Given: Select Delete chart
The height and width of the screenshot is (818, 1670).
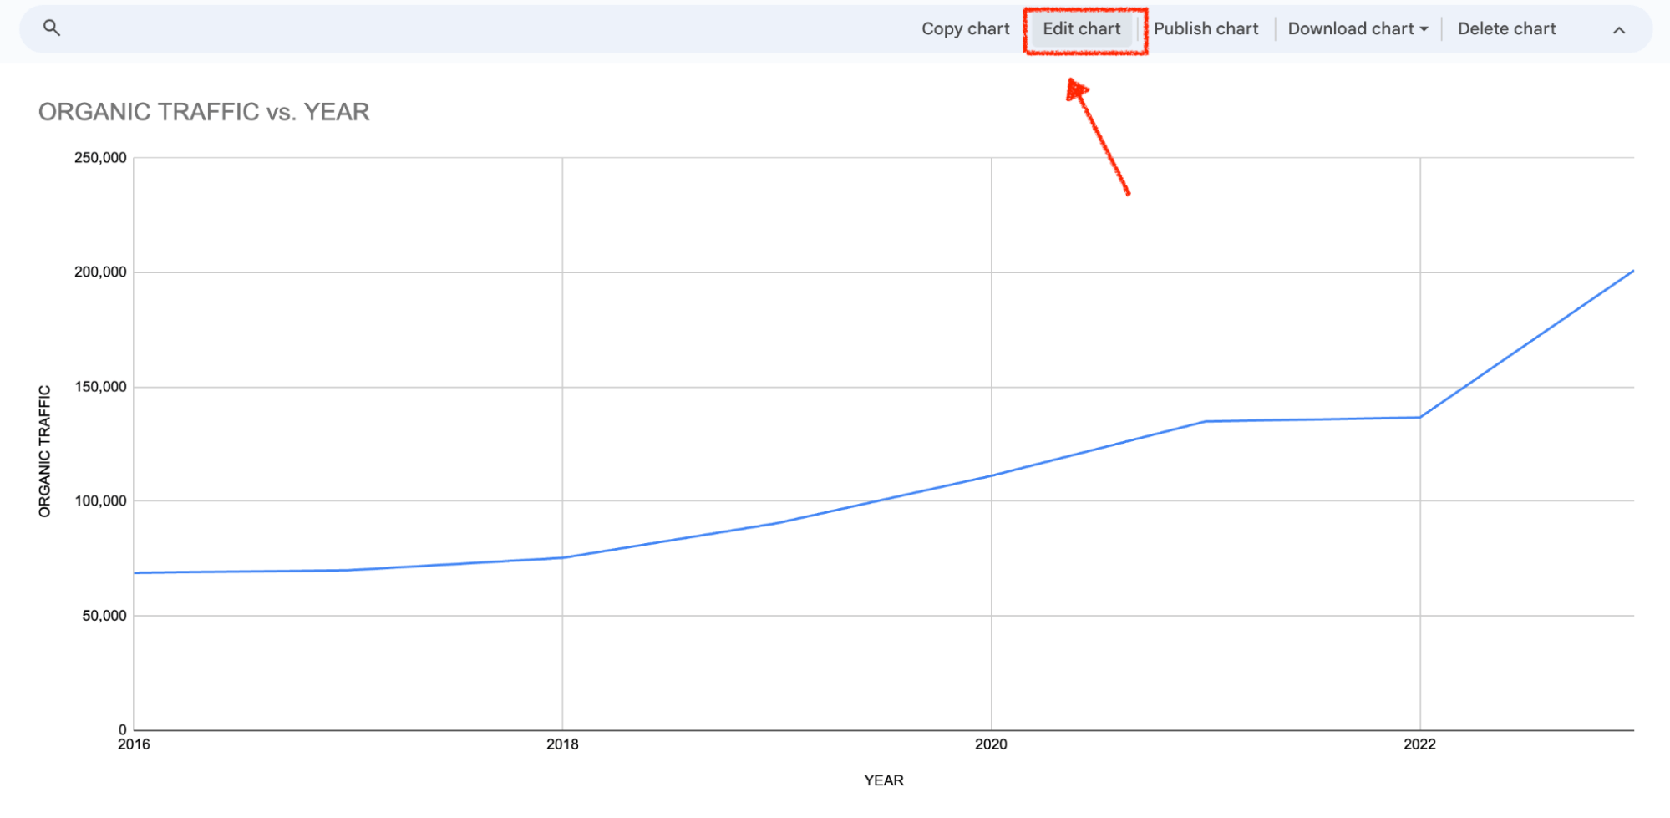Looking at the screenshot, I should coord(1505,28).
